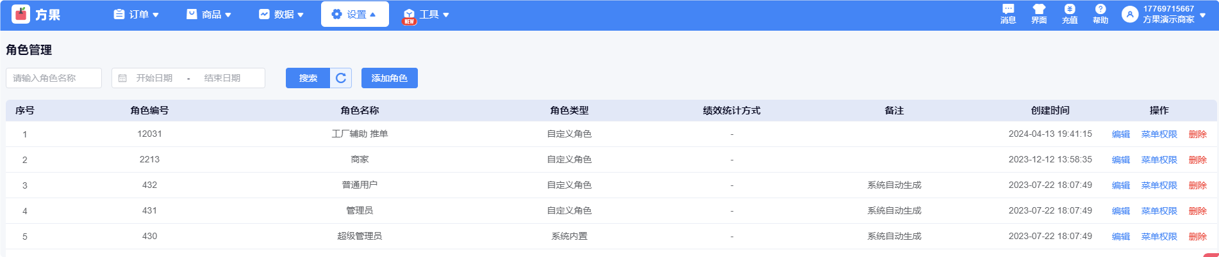Click the 帮助 help question icon

tap(1100, 10)
